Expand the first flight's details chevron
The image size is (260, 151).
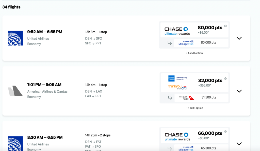click(239, 38)
